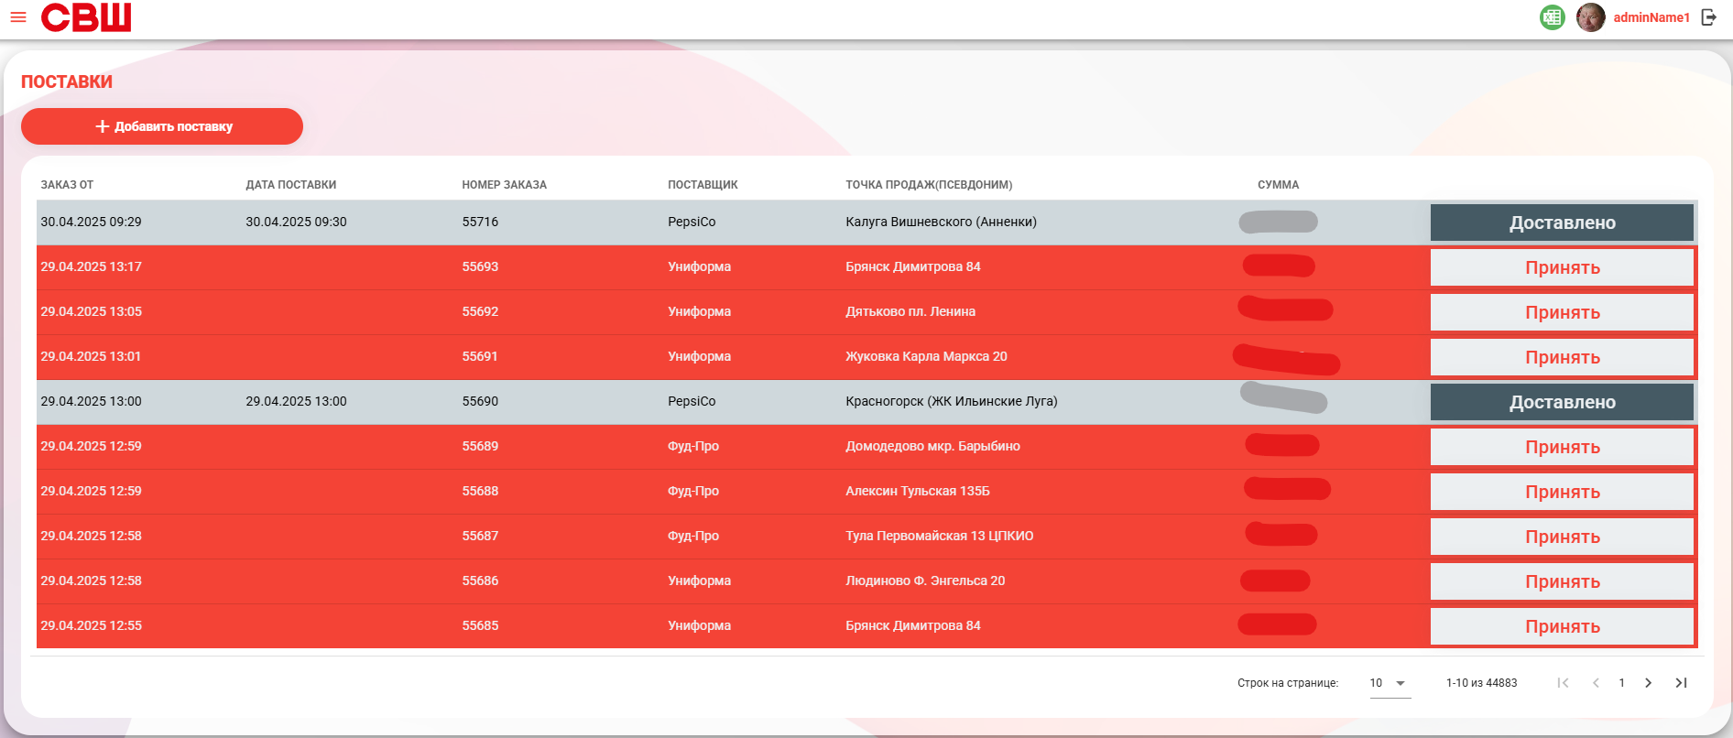The width and height of the screenshot is (1733, 738).
Task: Accept order 55689 with Принять
Action: (x=1562, y=447)
